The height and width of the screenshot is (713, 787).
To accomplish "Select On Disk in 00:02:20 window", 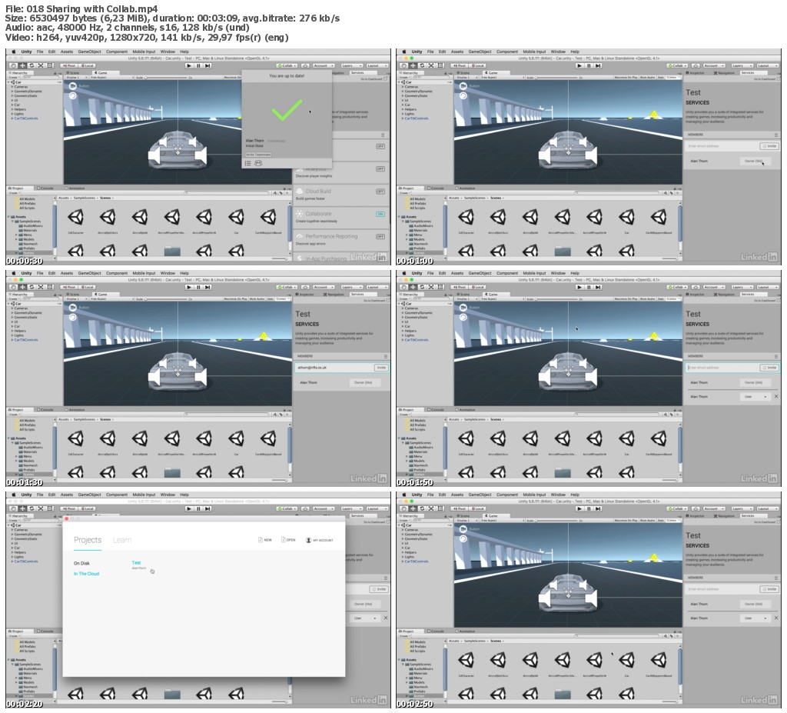I will 81,563.
